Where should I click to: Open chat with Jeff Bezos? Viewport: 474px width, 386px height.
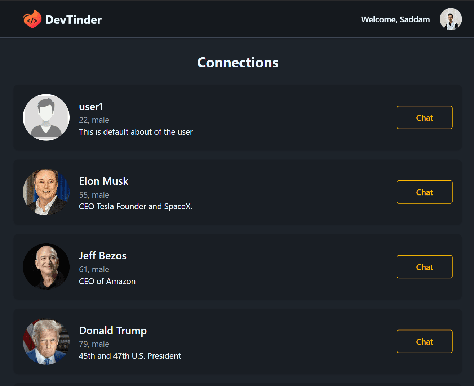(x=425, y=267)
